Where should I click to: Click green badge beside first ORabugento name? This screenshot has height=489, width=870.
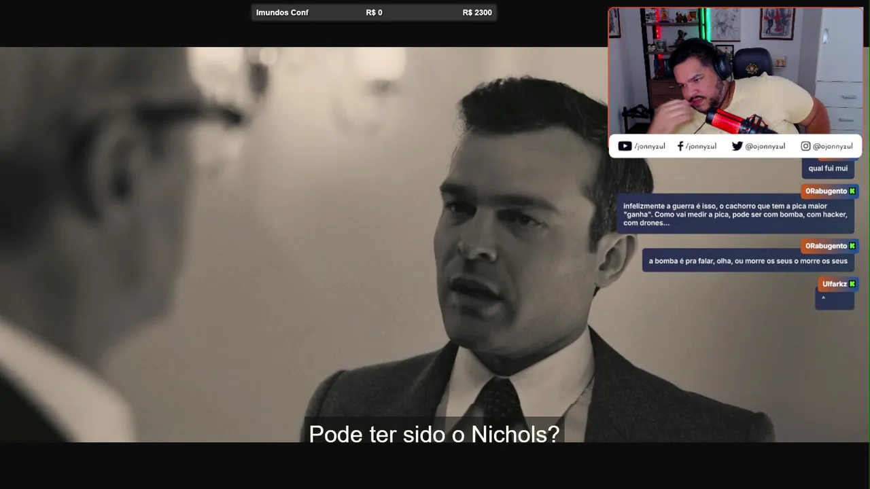[852, 192]
